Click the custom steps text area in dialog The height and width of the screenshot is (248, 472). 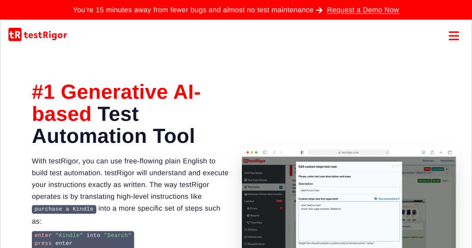click(349, 221)
